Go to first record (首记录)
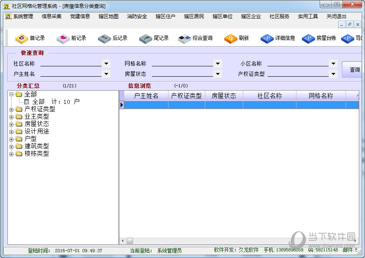This screenshot has height=258, width=365. click(x=30, y=38)
